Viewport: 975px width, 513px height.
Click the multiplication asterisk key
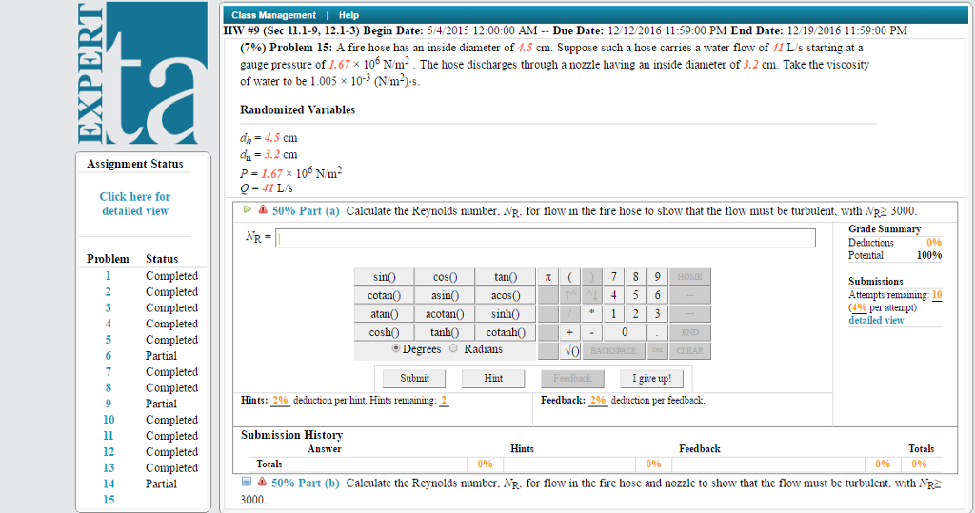click(592, 314)
